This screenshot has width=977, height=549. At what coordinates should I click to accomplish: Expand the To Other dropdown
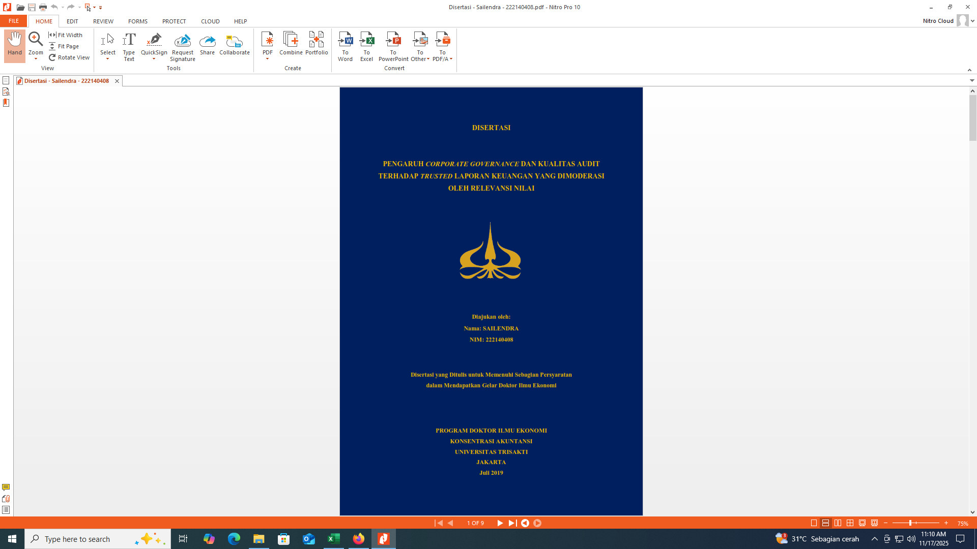point(428,59)
